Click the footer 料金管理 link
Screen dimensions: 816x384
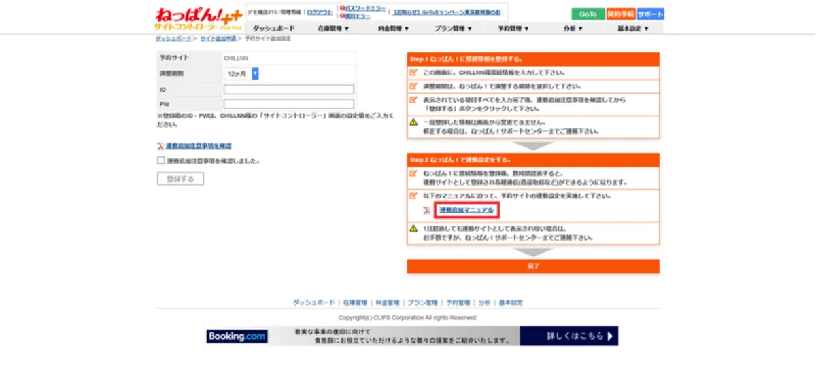(388, 302)
